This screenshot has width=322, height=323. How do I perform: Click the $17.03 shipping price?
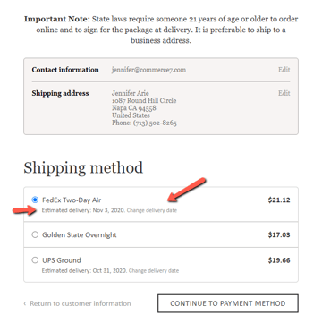[x=279, y=235]
